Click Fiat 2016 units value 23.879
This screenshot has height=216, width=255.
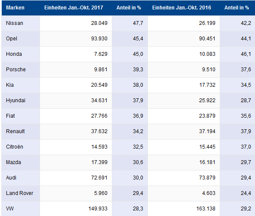[207, 116]
